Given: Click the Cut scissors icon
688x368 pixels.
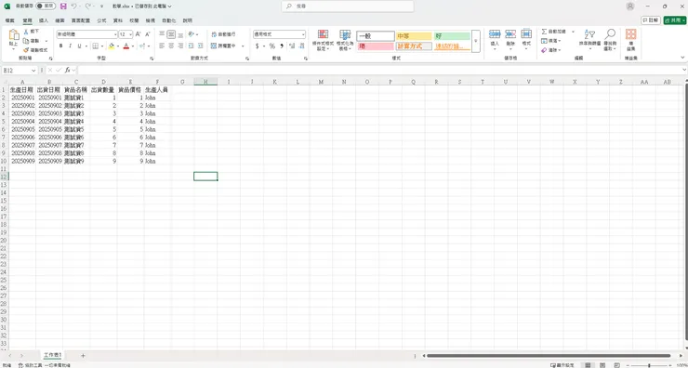Looking at the screenshot, I should click(x=26, y=32).
